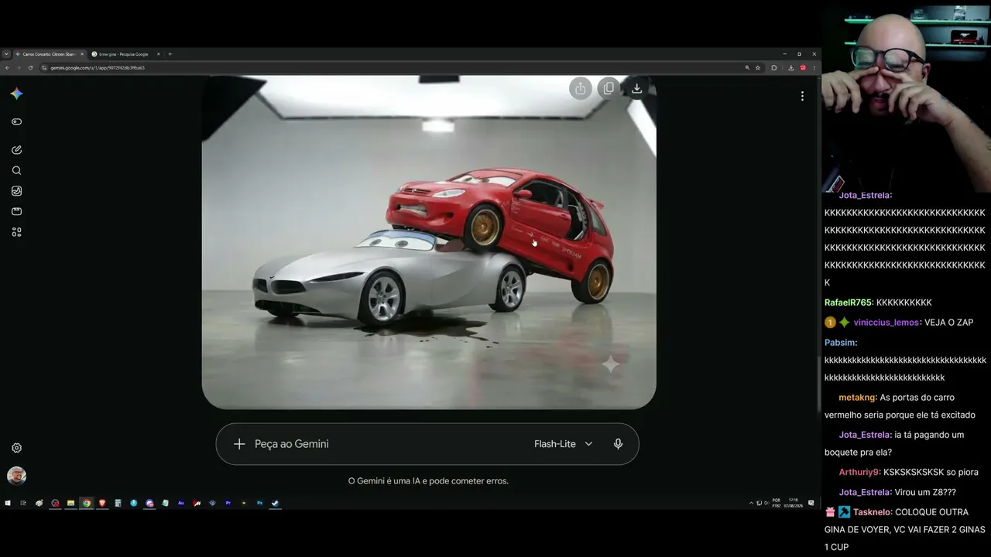Open the Gems grid icon in the sidebar
Screen dimensions: 991x557
pos(16,232)
